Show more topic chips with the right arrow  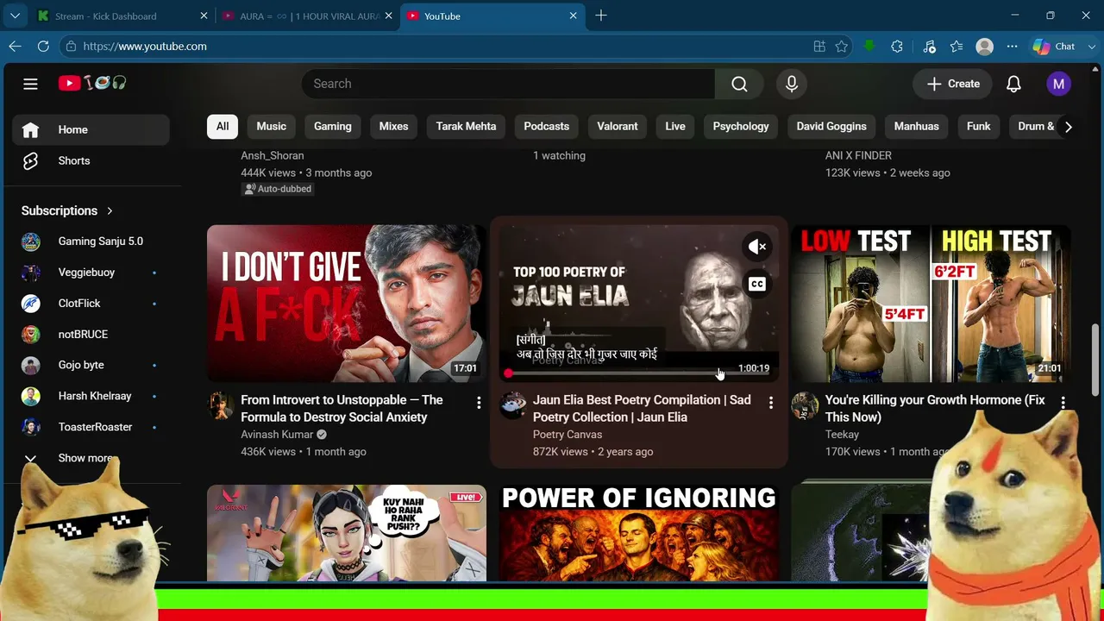coord(1068,127)
